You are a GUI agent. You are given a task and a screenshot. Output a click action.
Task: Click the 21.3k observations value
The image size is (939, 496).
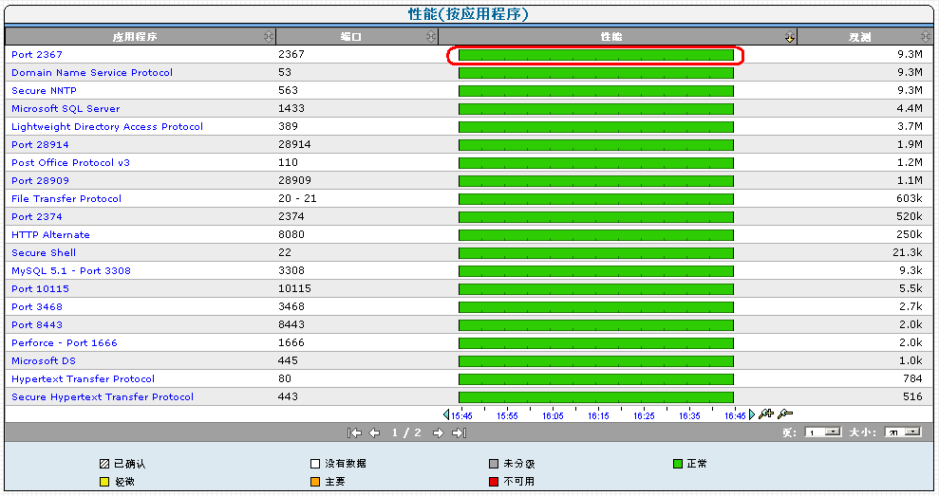pyautogui.click(x=908, y=252)
